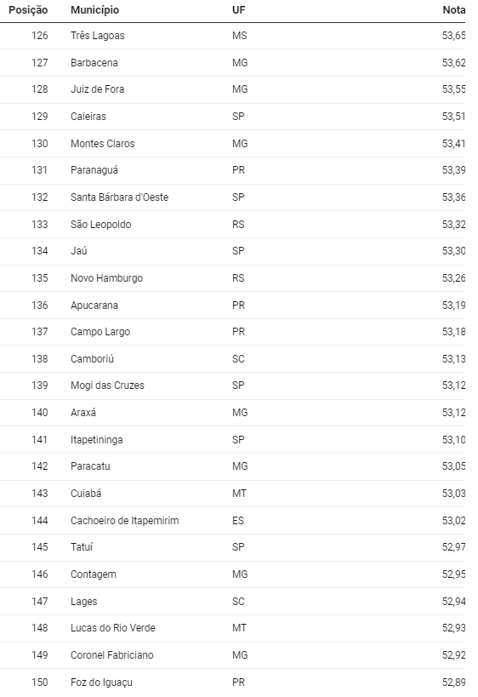Screen dimensions: 478x697
Task: Select the São Leopoldo municipality
Action: point(101,225)
